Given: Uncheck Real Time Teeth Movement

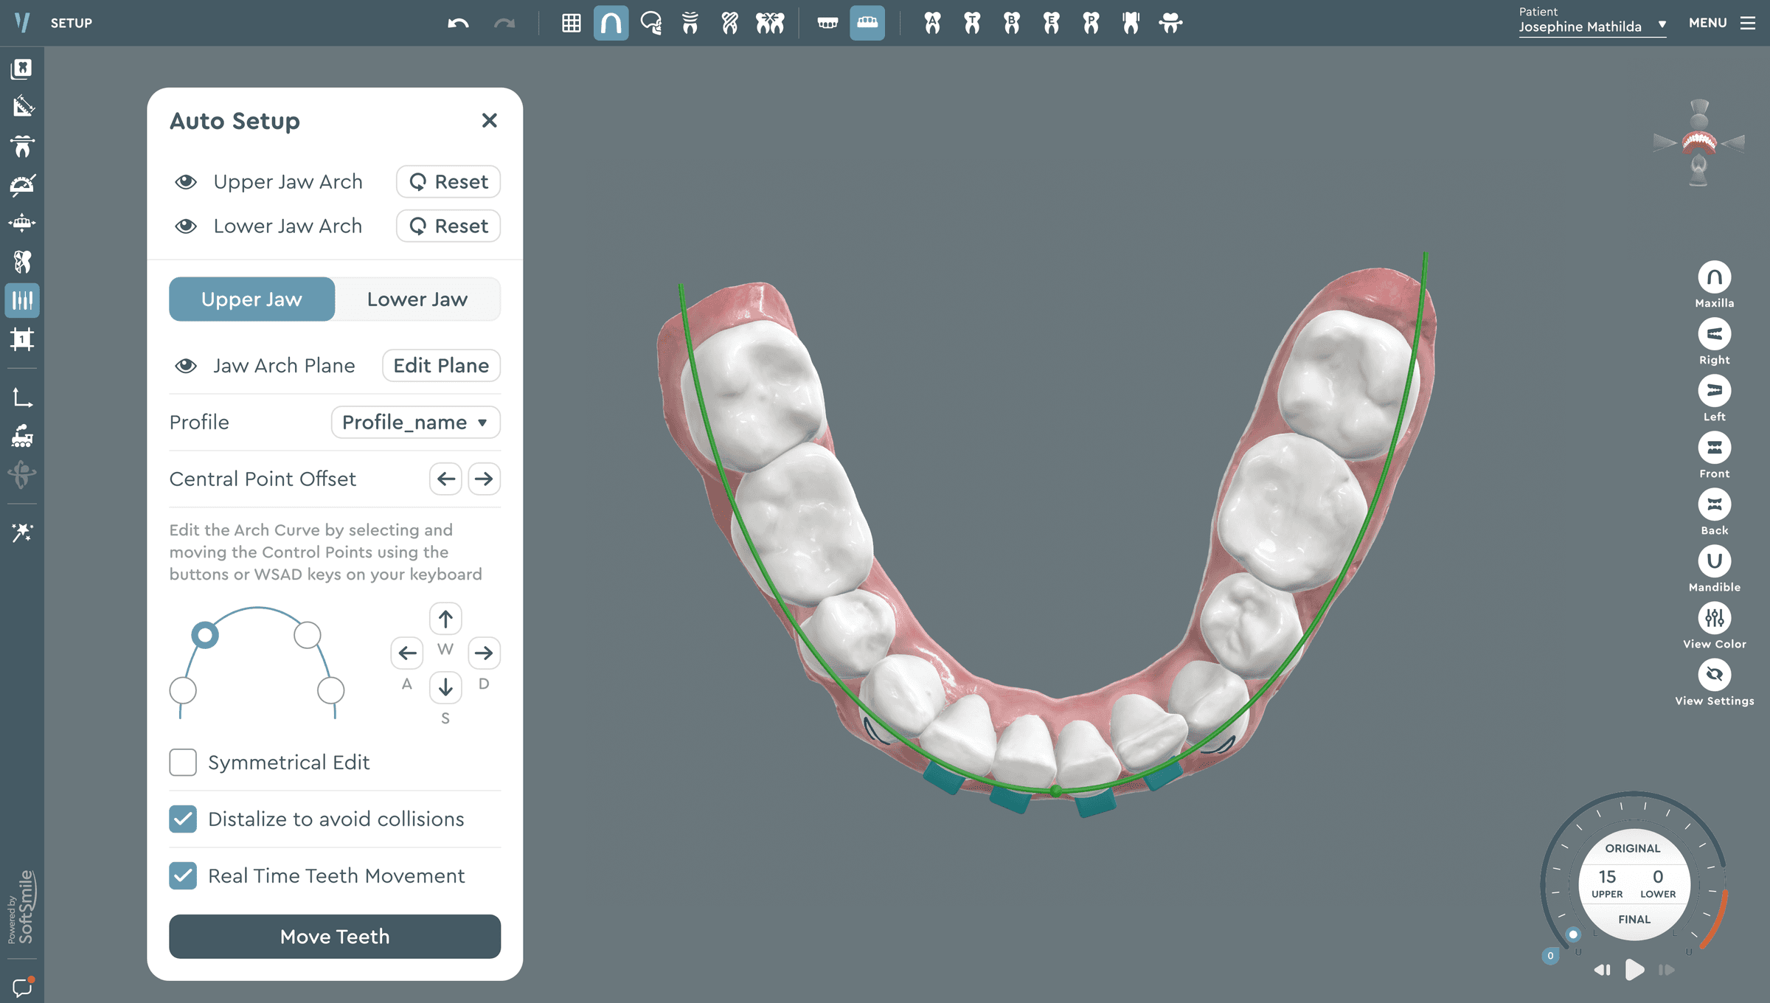Looking at the screenshot, I should [183, 876].
